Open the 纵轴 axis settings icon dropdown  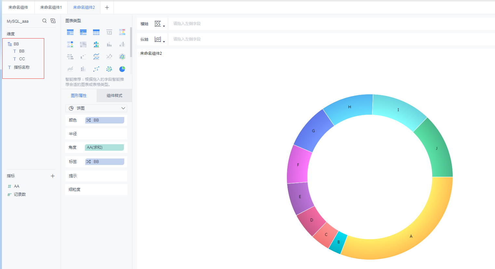point(159,39)
